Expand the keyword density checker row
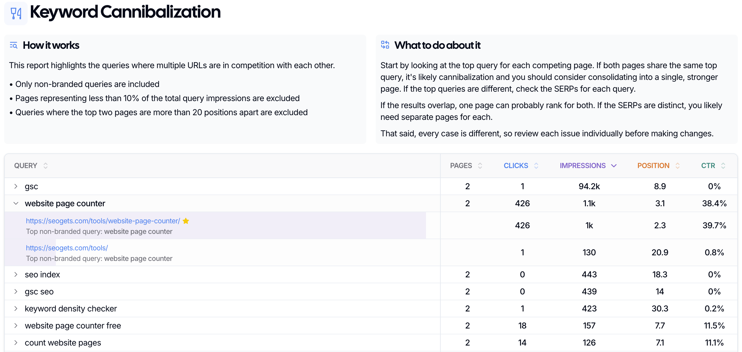Screen dimensions: 742x352 pos(16,309)
